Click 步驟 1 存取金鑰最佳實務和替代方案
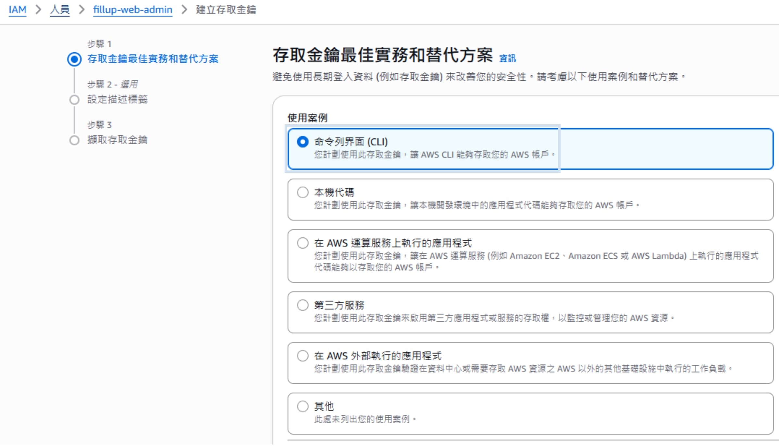Viewport: 779px width, 446px height. click(x=154, y=59)
